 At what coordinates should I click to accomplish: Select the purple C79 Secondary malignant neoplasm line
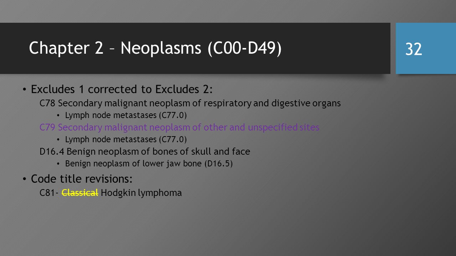180,127
